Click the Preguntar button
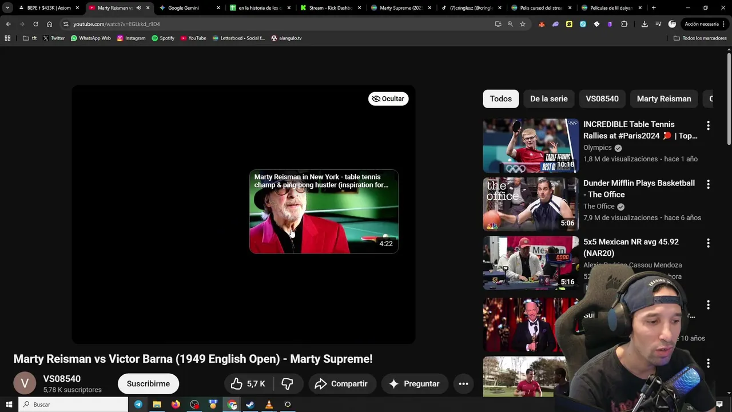The width and height of the screenshot is (732, 412). 414,384
